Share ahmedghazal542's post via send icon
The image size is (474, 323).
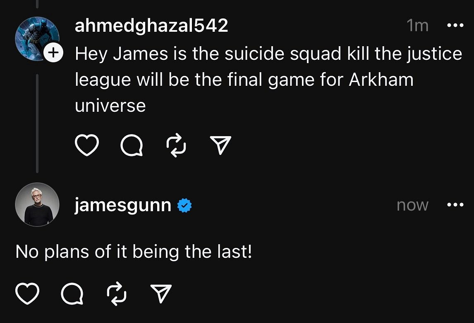click(220, 145)
